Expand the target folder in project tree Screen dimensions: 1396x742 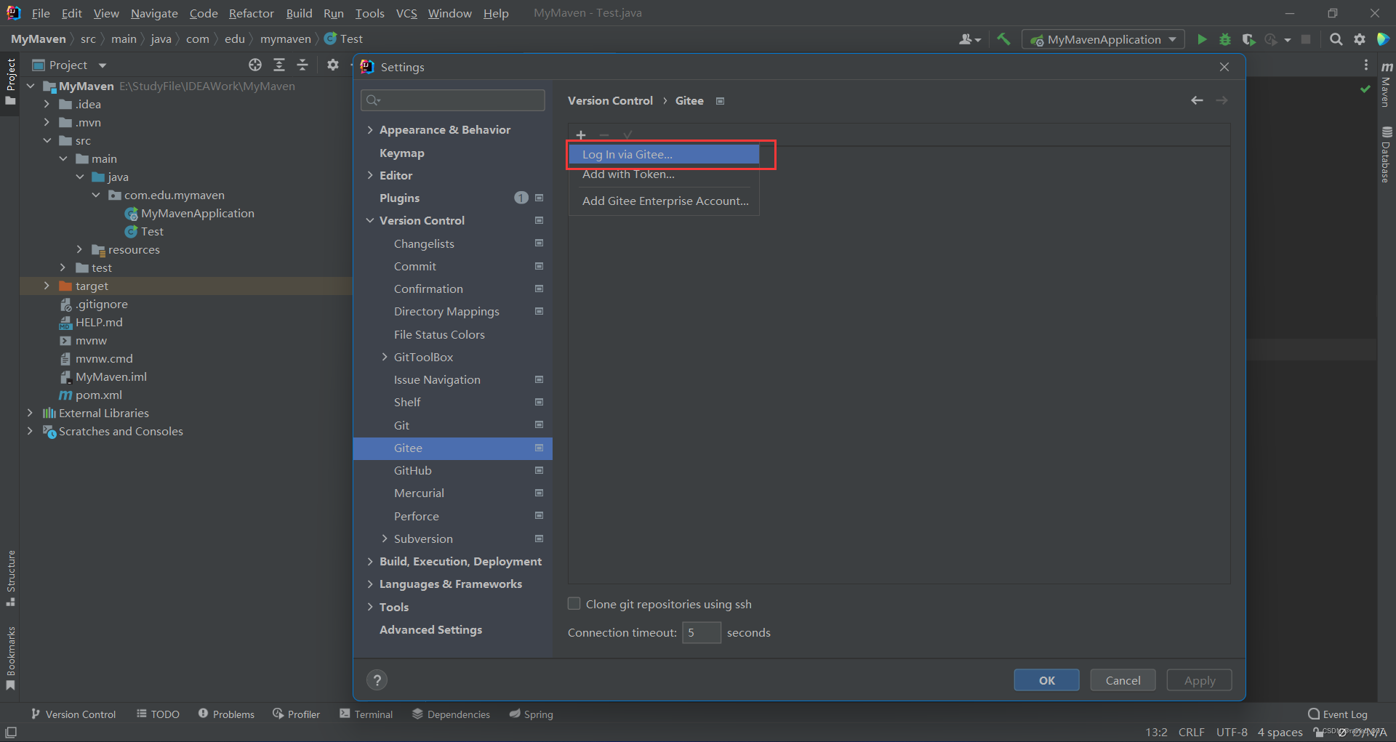[x=47, y=286]
